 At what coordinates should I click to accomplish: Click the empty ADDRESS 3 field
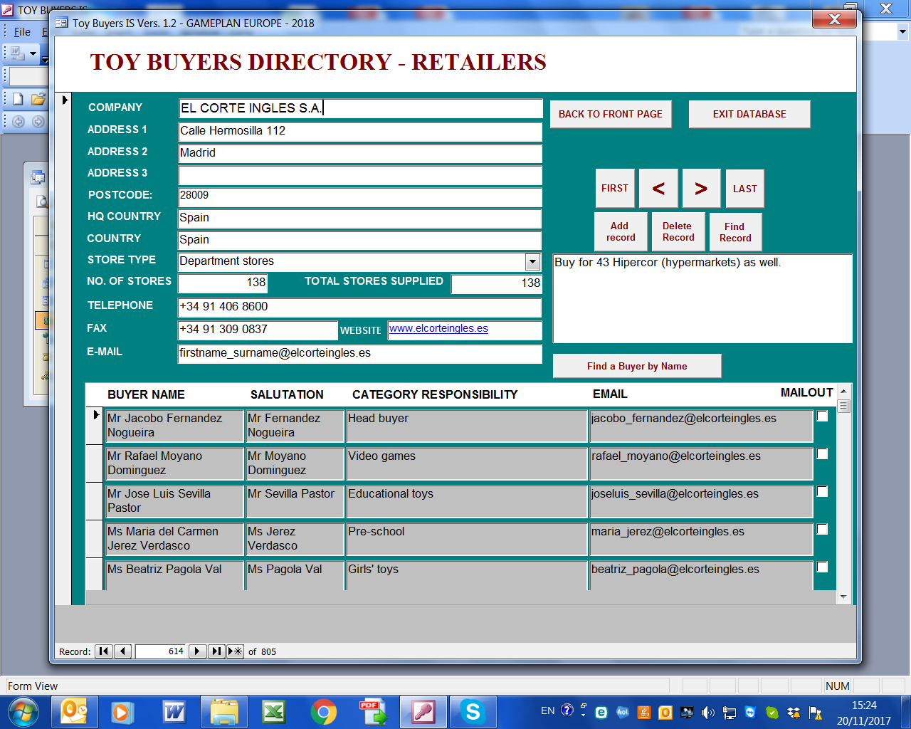[x=360, y=174]
